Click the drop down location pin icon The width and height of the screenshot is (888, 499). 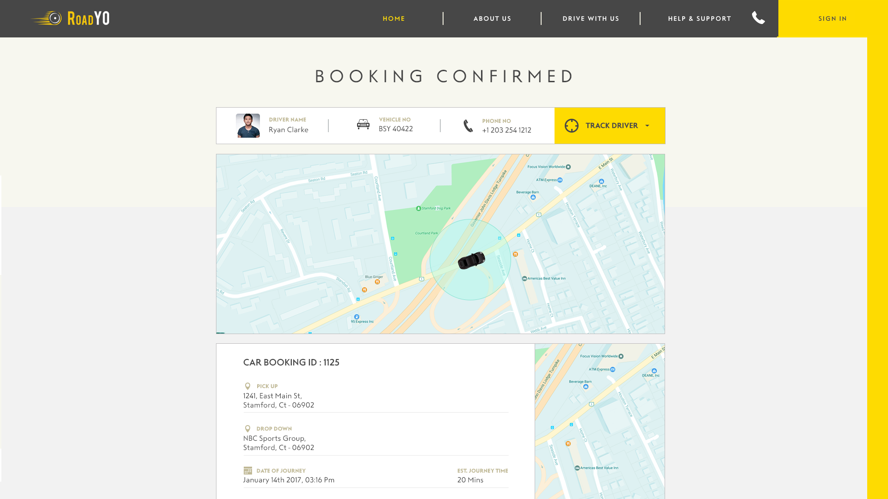247,429
